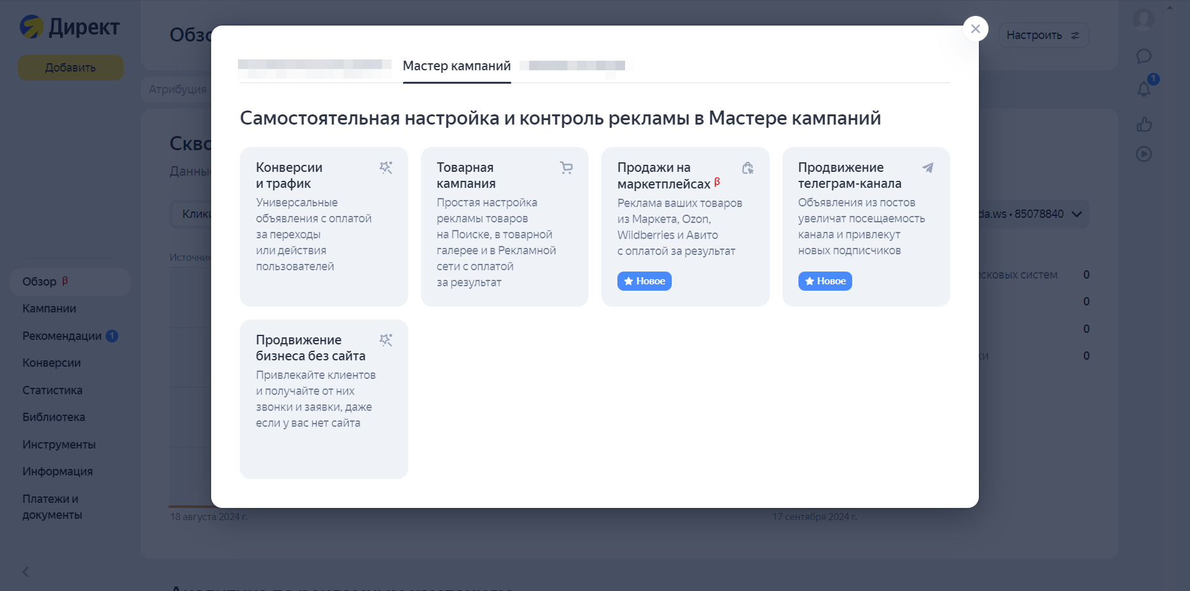Click the shopping cart icon on Товарная кампания card
The image size is (1190, 591).
point(566,167)
